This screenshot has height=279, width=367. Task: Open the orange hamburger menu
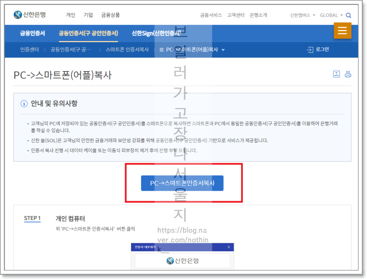point(342,30)
